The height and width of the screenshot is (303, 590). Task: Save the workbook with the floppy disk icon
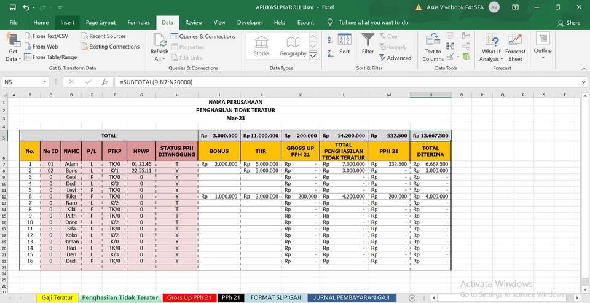(x=12, y=7)
